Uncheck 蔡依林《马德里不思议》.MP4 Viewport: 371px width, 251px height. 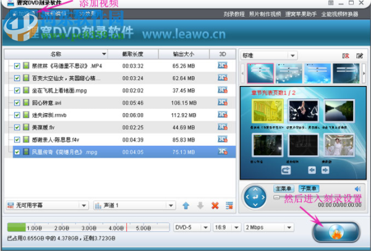(17, 66)
